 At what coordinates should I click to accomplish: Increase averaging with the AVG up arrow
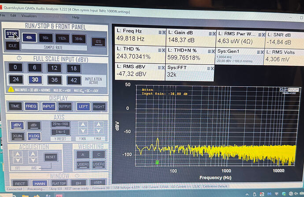(33, 154)
